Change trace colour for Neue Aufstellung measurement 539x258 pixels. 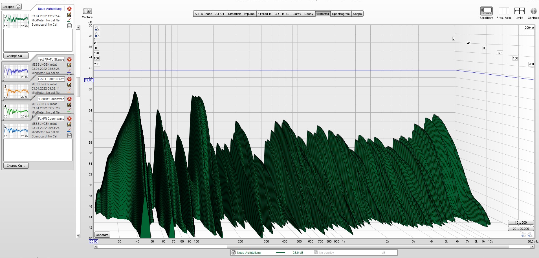pos(69,20)
